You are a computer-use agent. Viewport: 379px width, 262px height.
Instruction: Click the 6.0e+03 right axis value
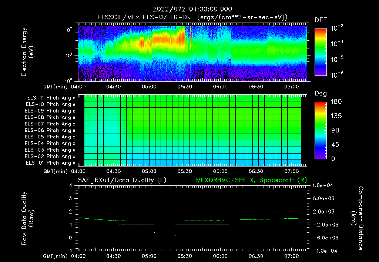coord(324,199)
